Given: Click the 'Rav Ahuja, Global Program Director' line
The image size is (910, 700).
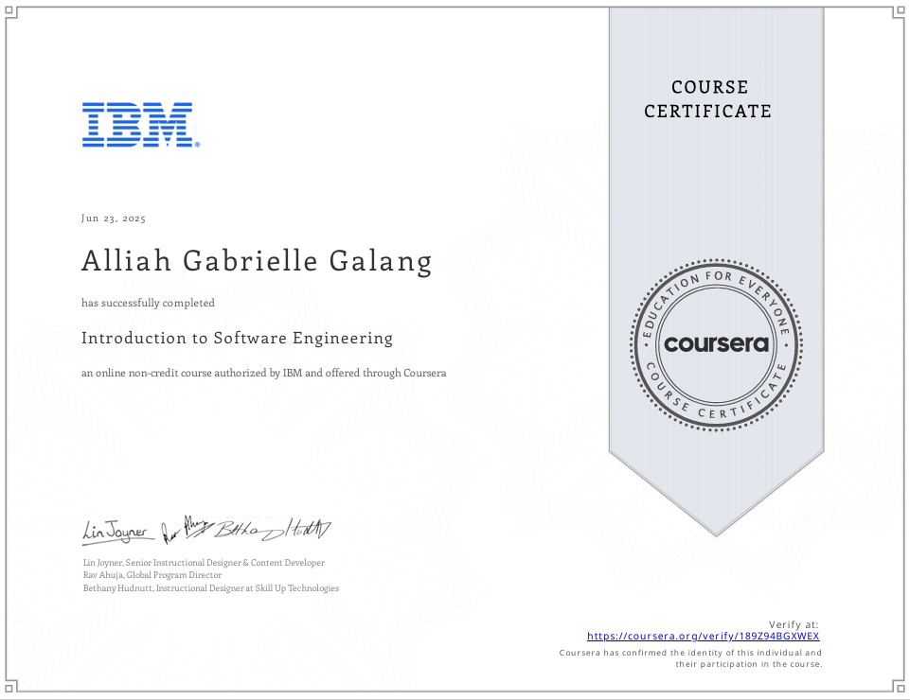Looking at the screenshot, I should [x=152, y=575].
